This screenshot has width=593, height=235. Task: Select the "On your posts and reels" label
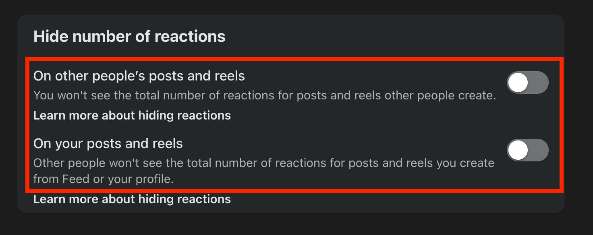(x=108, y=144)
